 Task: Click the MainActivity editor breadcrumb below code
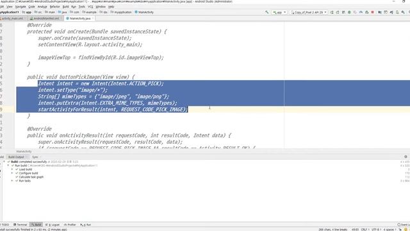tap(24, 151)
